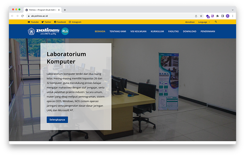
Task: Expand the Language dropdown
Action: coord(204,22)
